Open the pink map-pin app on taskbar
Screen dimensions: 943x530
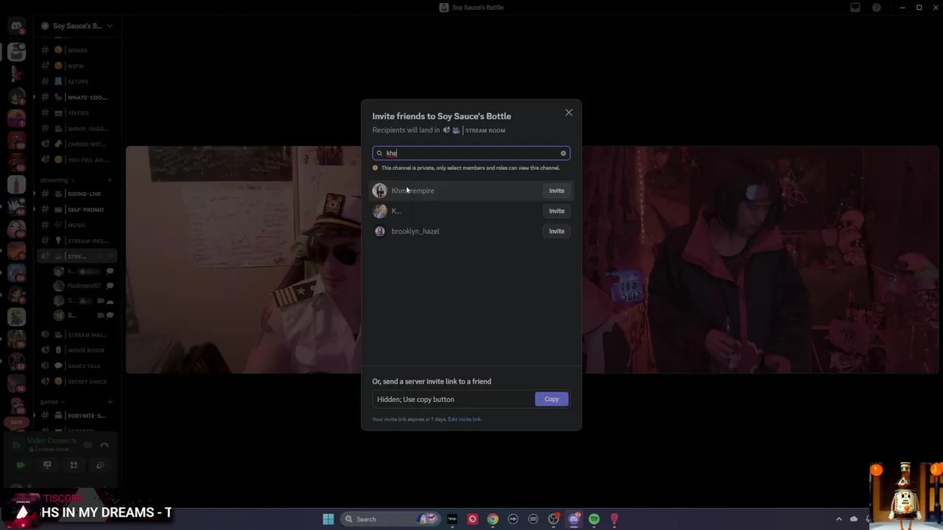[614, 519]
